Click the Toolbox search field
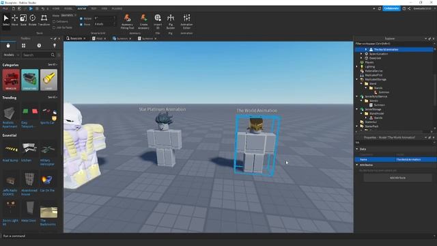 pyautogui.click(x=36, y=55)
